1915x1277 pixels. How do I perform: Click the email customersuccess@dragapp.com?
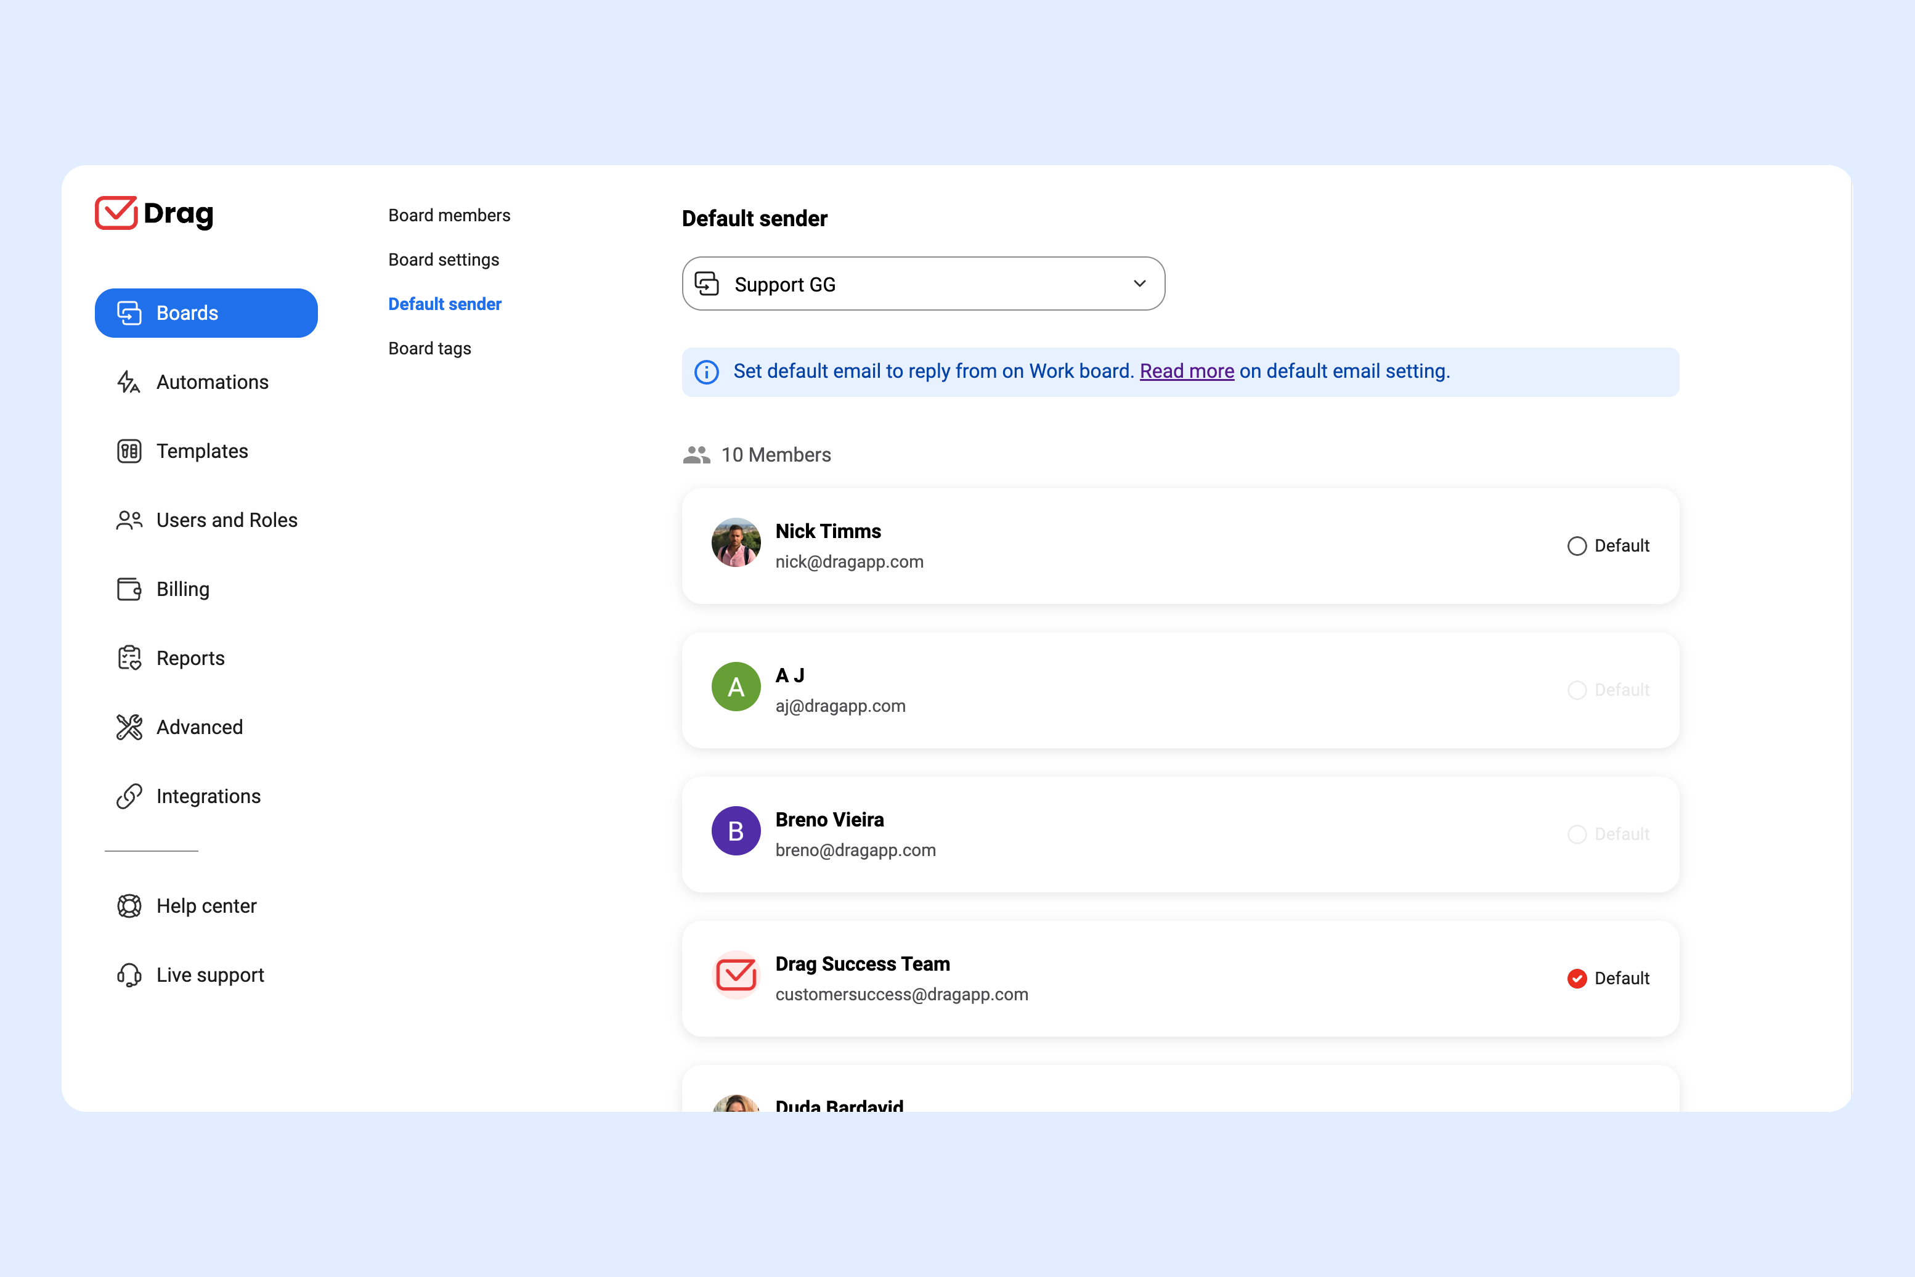(x=901, y=994)
